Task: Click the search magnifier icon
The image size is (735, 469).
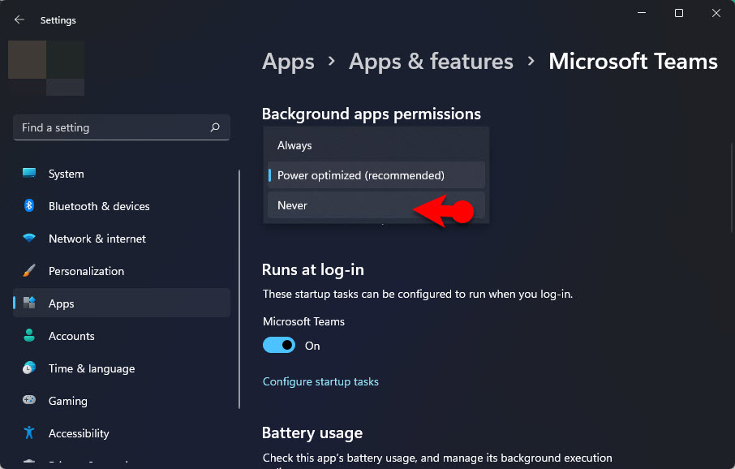Action: [215, 127]
